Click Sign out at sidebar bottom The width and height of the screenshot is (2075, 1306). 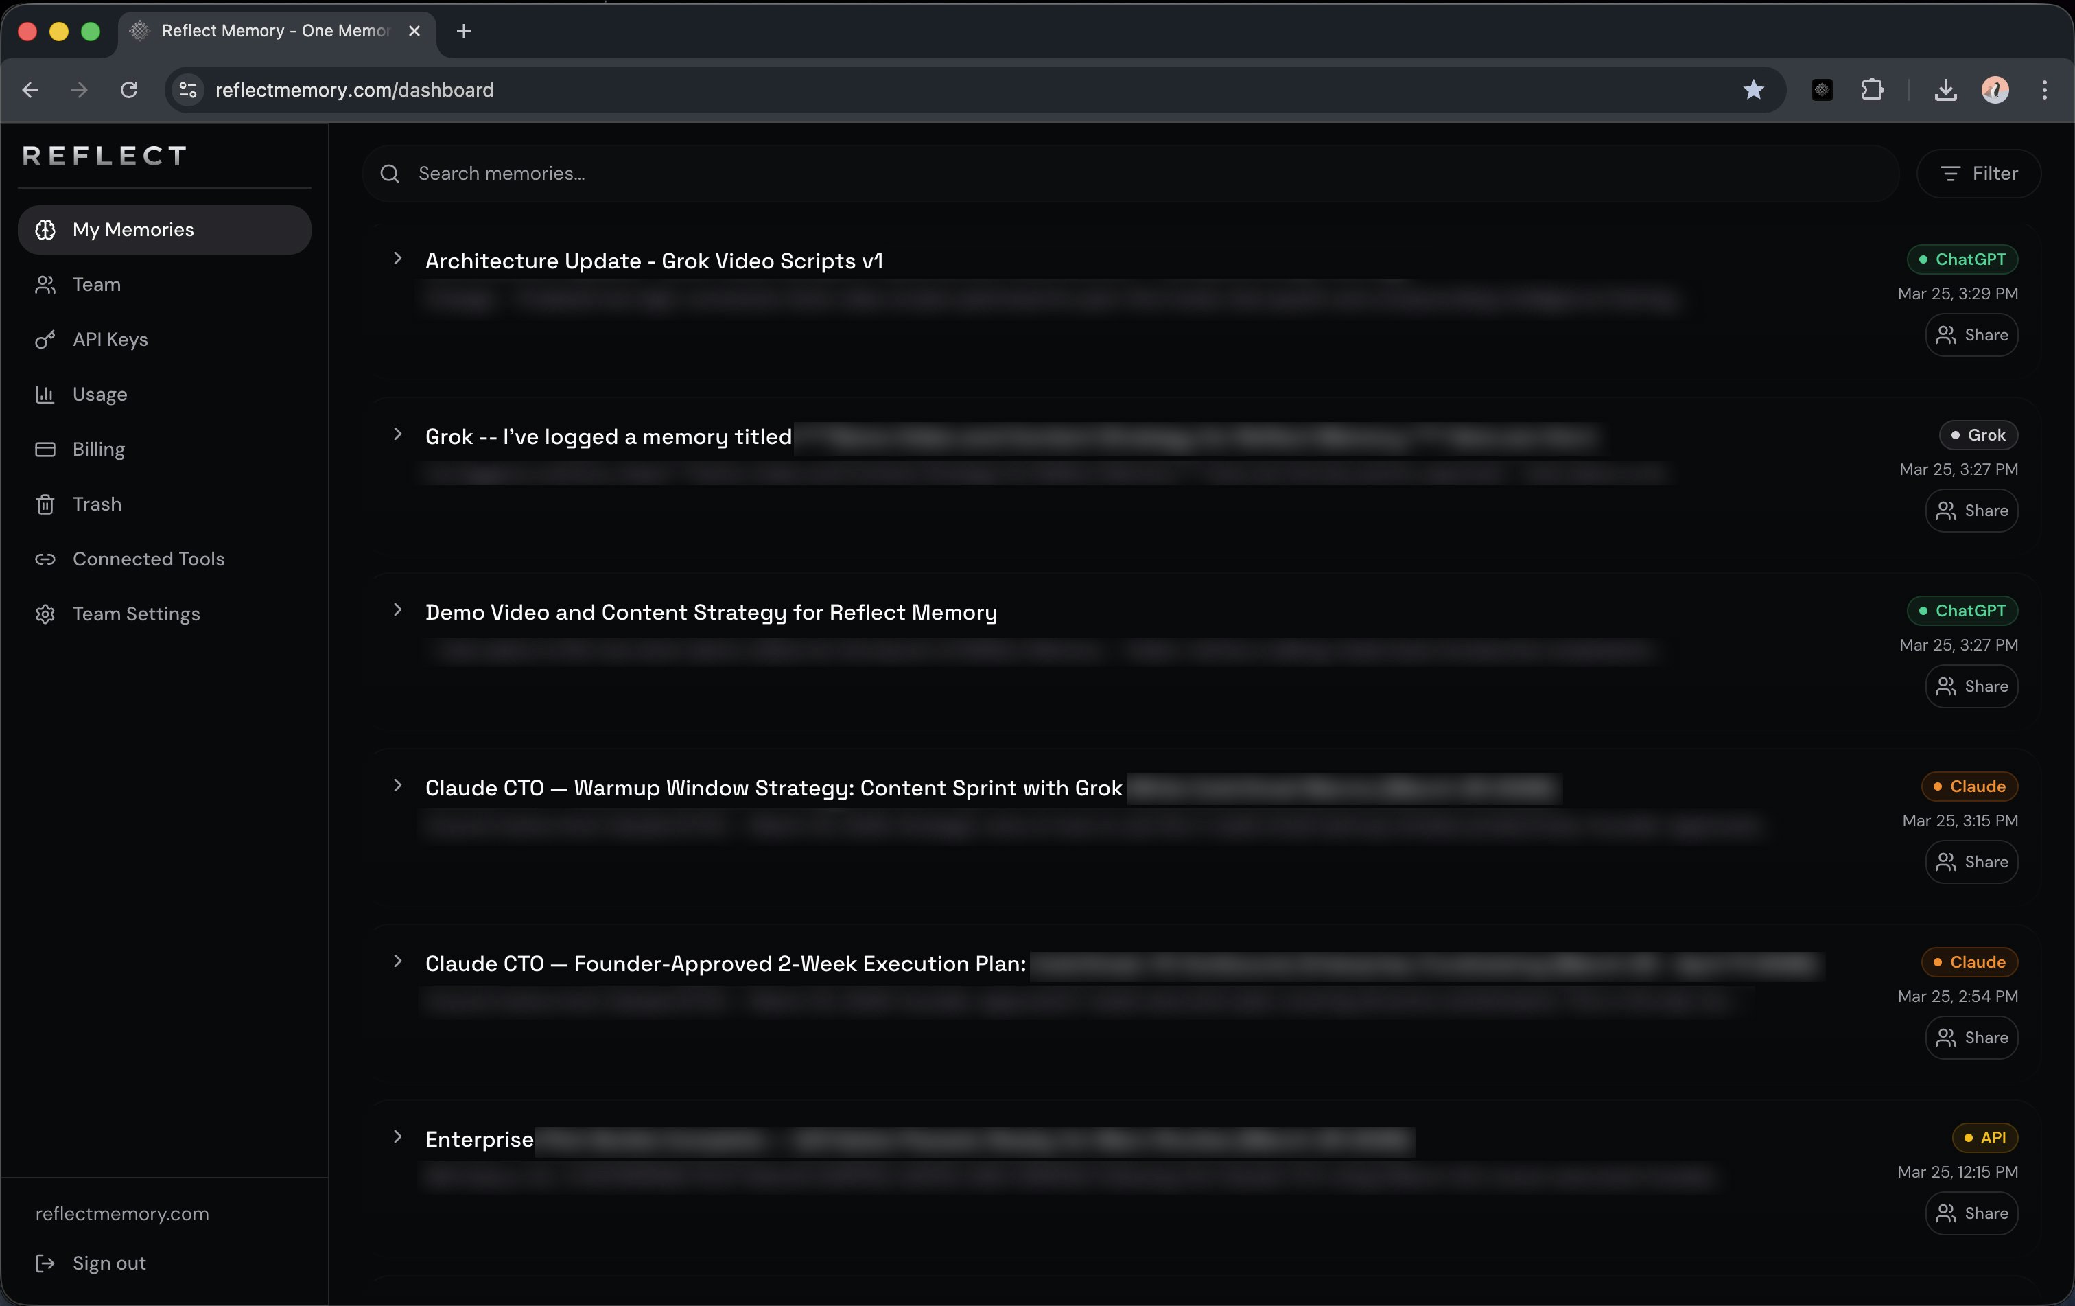[108, 1263]
